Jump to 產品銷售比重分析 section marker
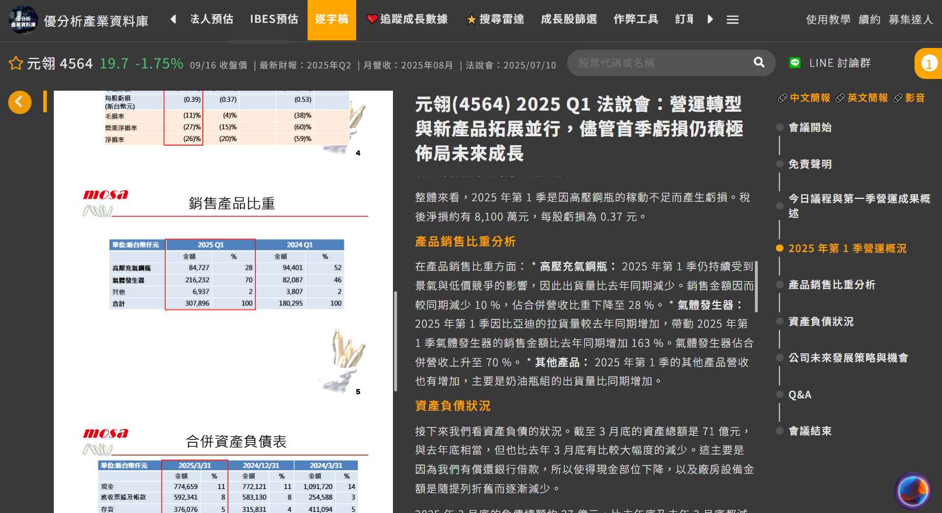Image resolution: width=942 pixels, height=513 pixels. pos(779,285)
